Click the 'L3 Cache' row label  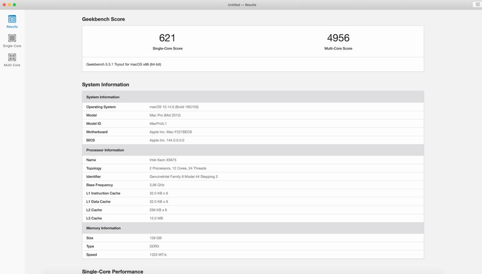coord(94,218)
